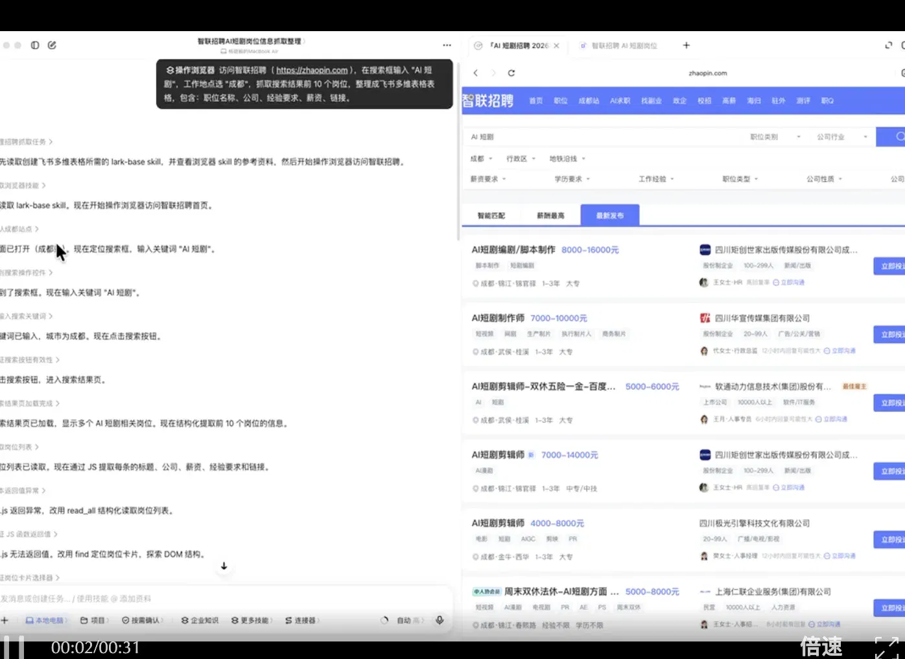
Task: Open AI求职 in zhaopin nav bar
Action: click(x=620, y=101)
